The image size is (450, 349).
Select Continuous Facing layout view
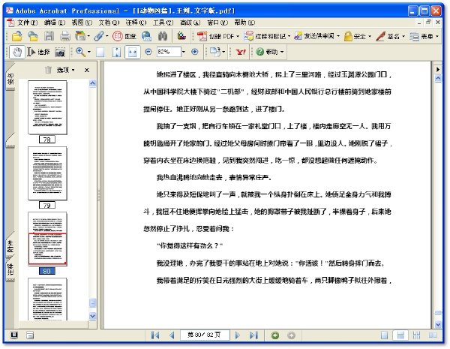click(x=416, y=335)
